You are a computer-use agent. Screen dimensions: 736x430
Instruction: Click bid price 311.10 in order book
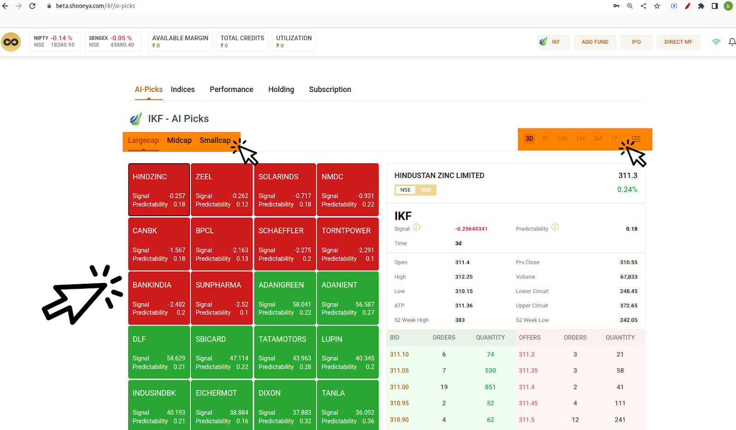tap(399, 354)
